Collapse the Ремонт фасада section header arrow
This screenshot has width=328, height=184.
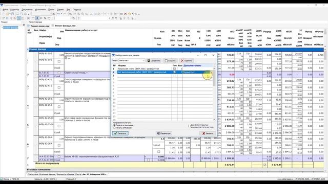pyautogui.click(x=28, y=50)
